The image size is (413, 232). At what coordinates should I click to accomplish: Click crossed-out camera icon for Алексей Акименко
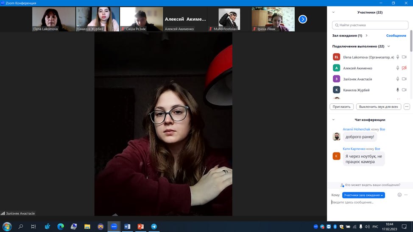coord(404,68)
